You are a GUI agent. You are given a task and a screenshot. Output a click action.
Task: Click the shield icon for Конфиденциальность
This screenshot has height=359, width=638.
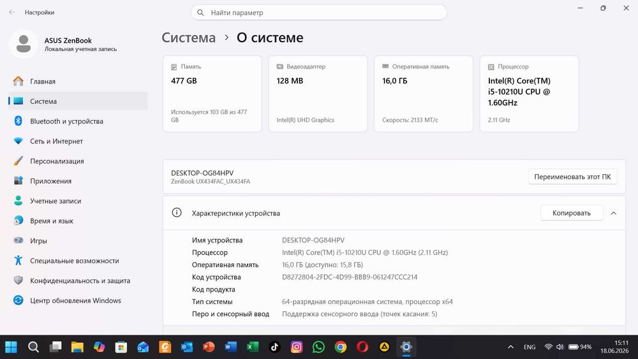click(x=19, y=280)
